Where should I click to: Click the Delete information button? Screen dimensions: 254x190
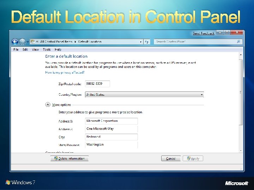click(x=69, y=158)
